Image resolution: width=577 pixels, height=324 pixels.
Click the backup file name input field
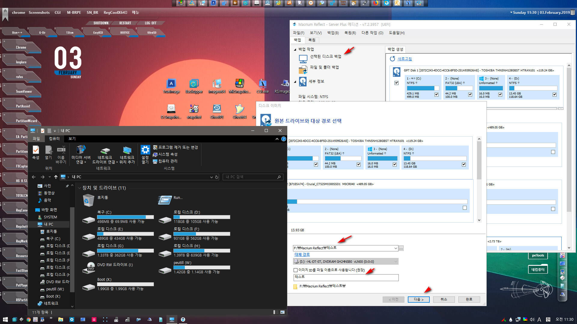point(346,277)
